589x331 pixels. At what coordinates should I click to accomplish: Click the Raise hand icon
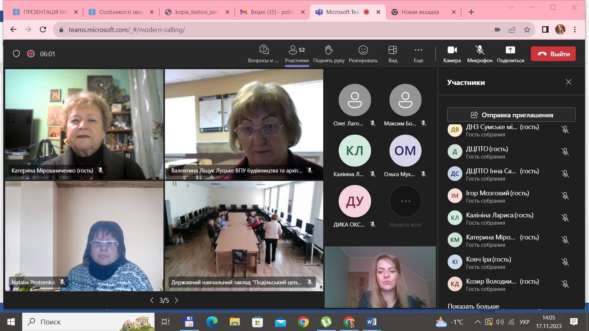(x=329, y=50)
